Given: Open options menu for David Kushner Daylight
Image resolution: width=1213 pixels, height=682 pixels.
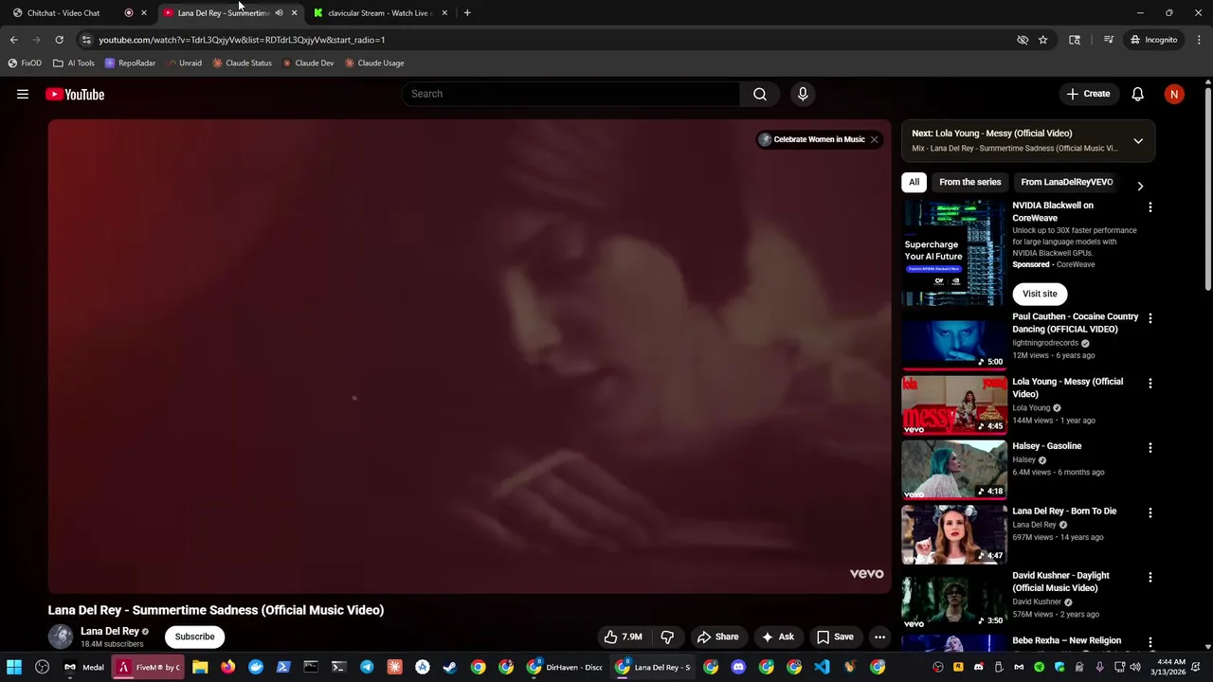Looking at the screenshot, I should [1150, 577].
